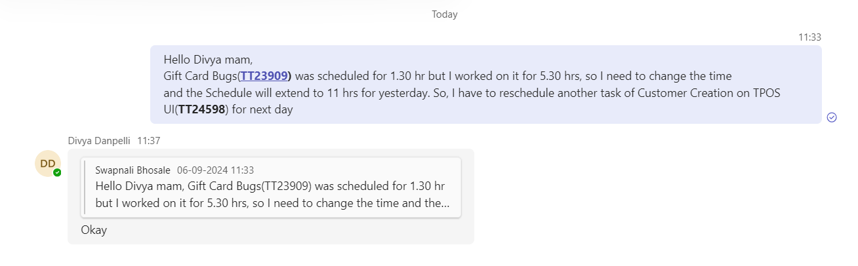Click the Hello Divya mam greeting line
Image resolution: width=858 pixels, height=266 pixels.
pos(208,58)
